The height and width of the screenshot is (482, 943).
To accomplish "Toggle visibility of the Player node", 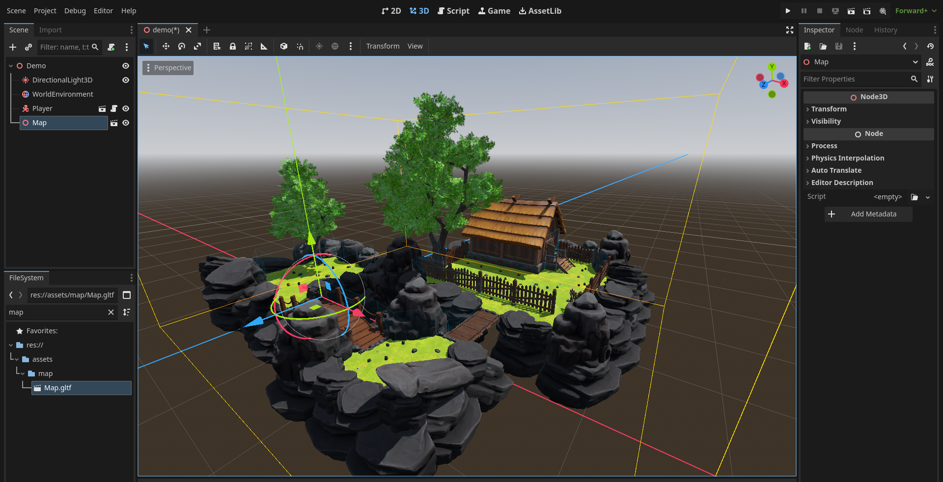I will pos(126,108).
